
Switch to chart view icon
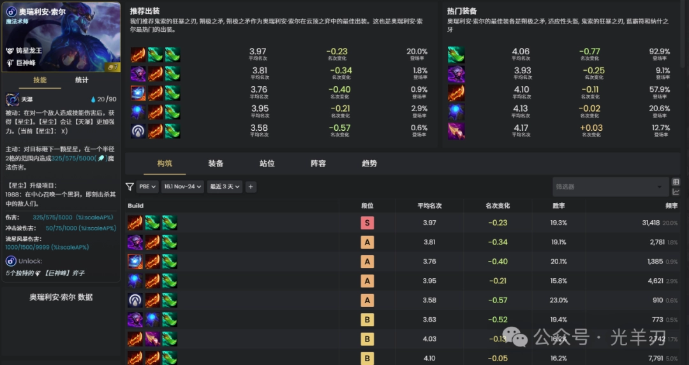(676, 191)
